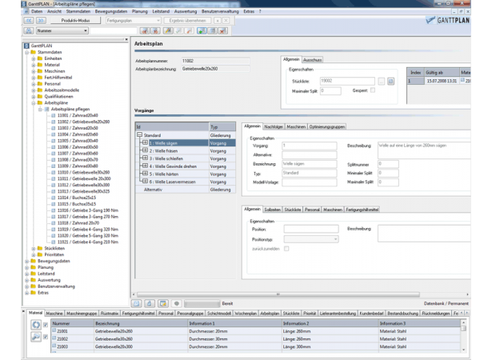The width and height of the screenshot is (492, 360).
Task: Click the orange next-record toolbar icon
Action: click(x=155, y=30)
